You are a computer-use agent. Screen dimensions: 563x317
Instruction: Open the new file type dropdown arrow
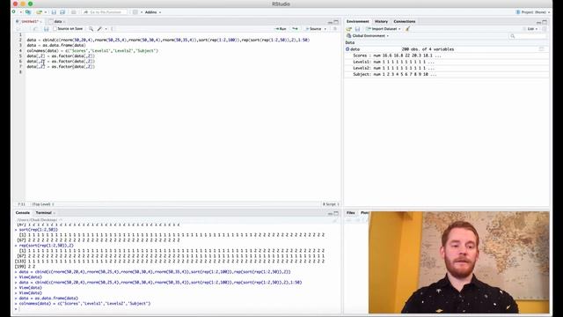coord(20,12)
